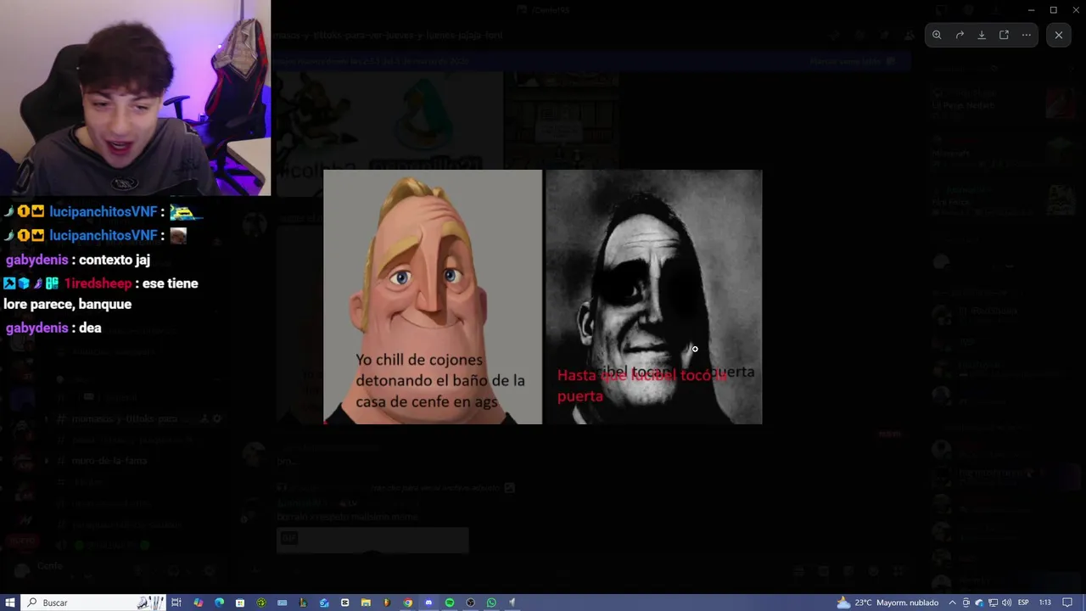Open the notification center icon
The image size is (1086, 611).
[1067, 603]
